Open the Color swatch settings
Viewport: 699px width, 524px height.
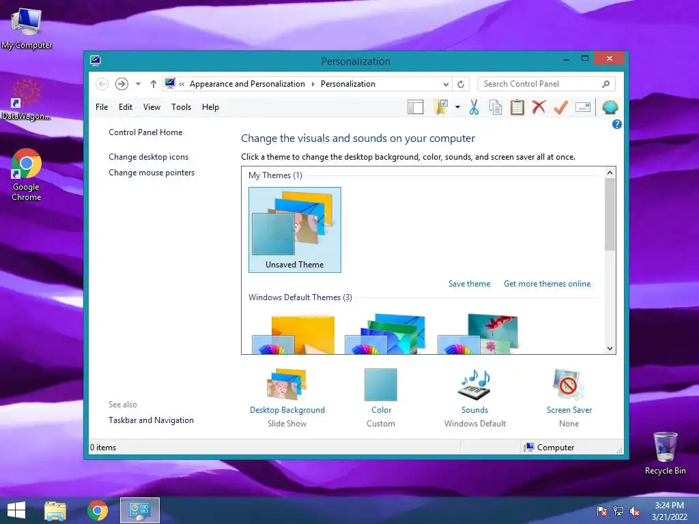(381, 385)
